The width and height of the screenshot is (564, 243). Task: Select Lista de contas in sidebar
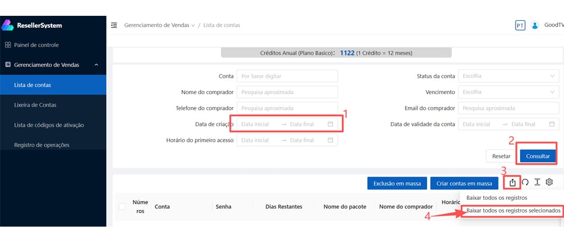pos(53,85)
